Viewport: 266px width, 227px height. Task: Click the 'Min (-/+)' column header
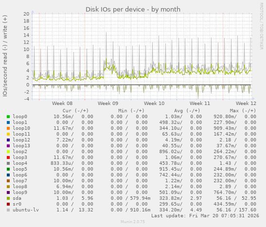[131, 111]
